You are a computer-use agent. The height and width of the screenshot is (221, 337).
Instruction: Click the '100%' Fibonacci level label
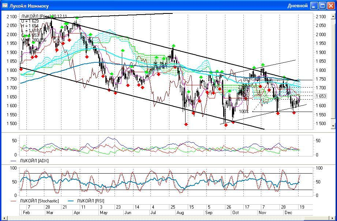pyautogui.click(x=244, y=112)
